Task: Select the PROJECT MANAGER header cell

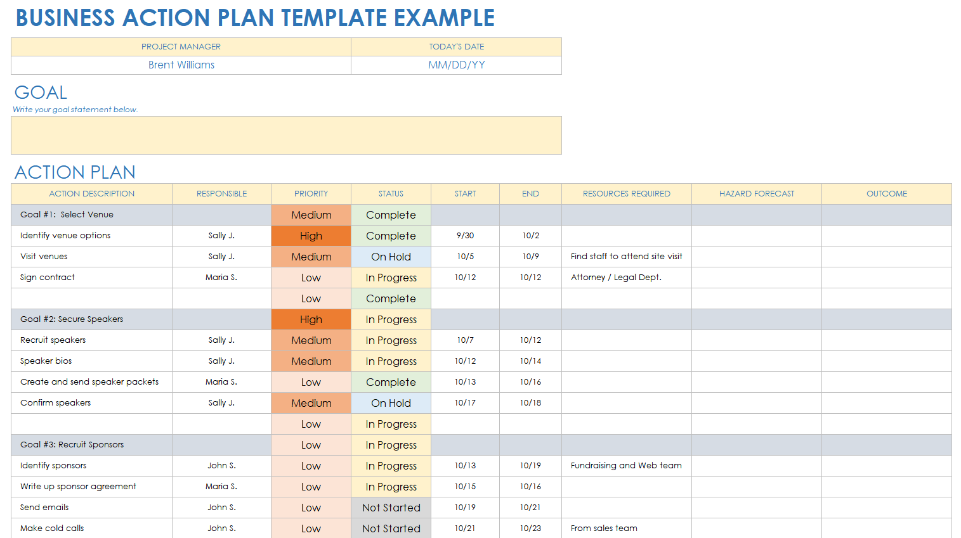Action: pyautogui.click(x=181, y=47)
